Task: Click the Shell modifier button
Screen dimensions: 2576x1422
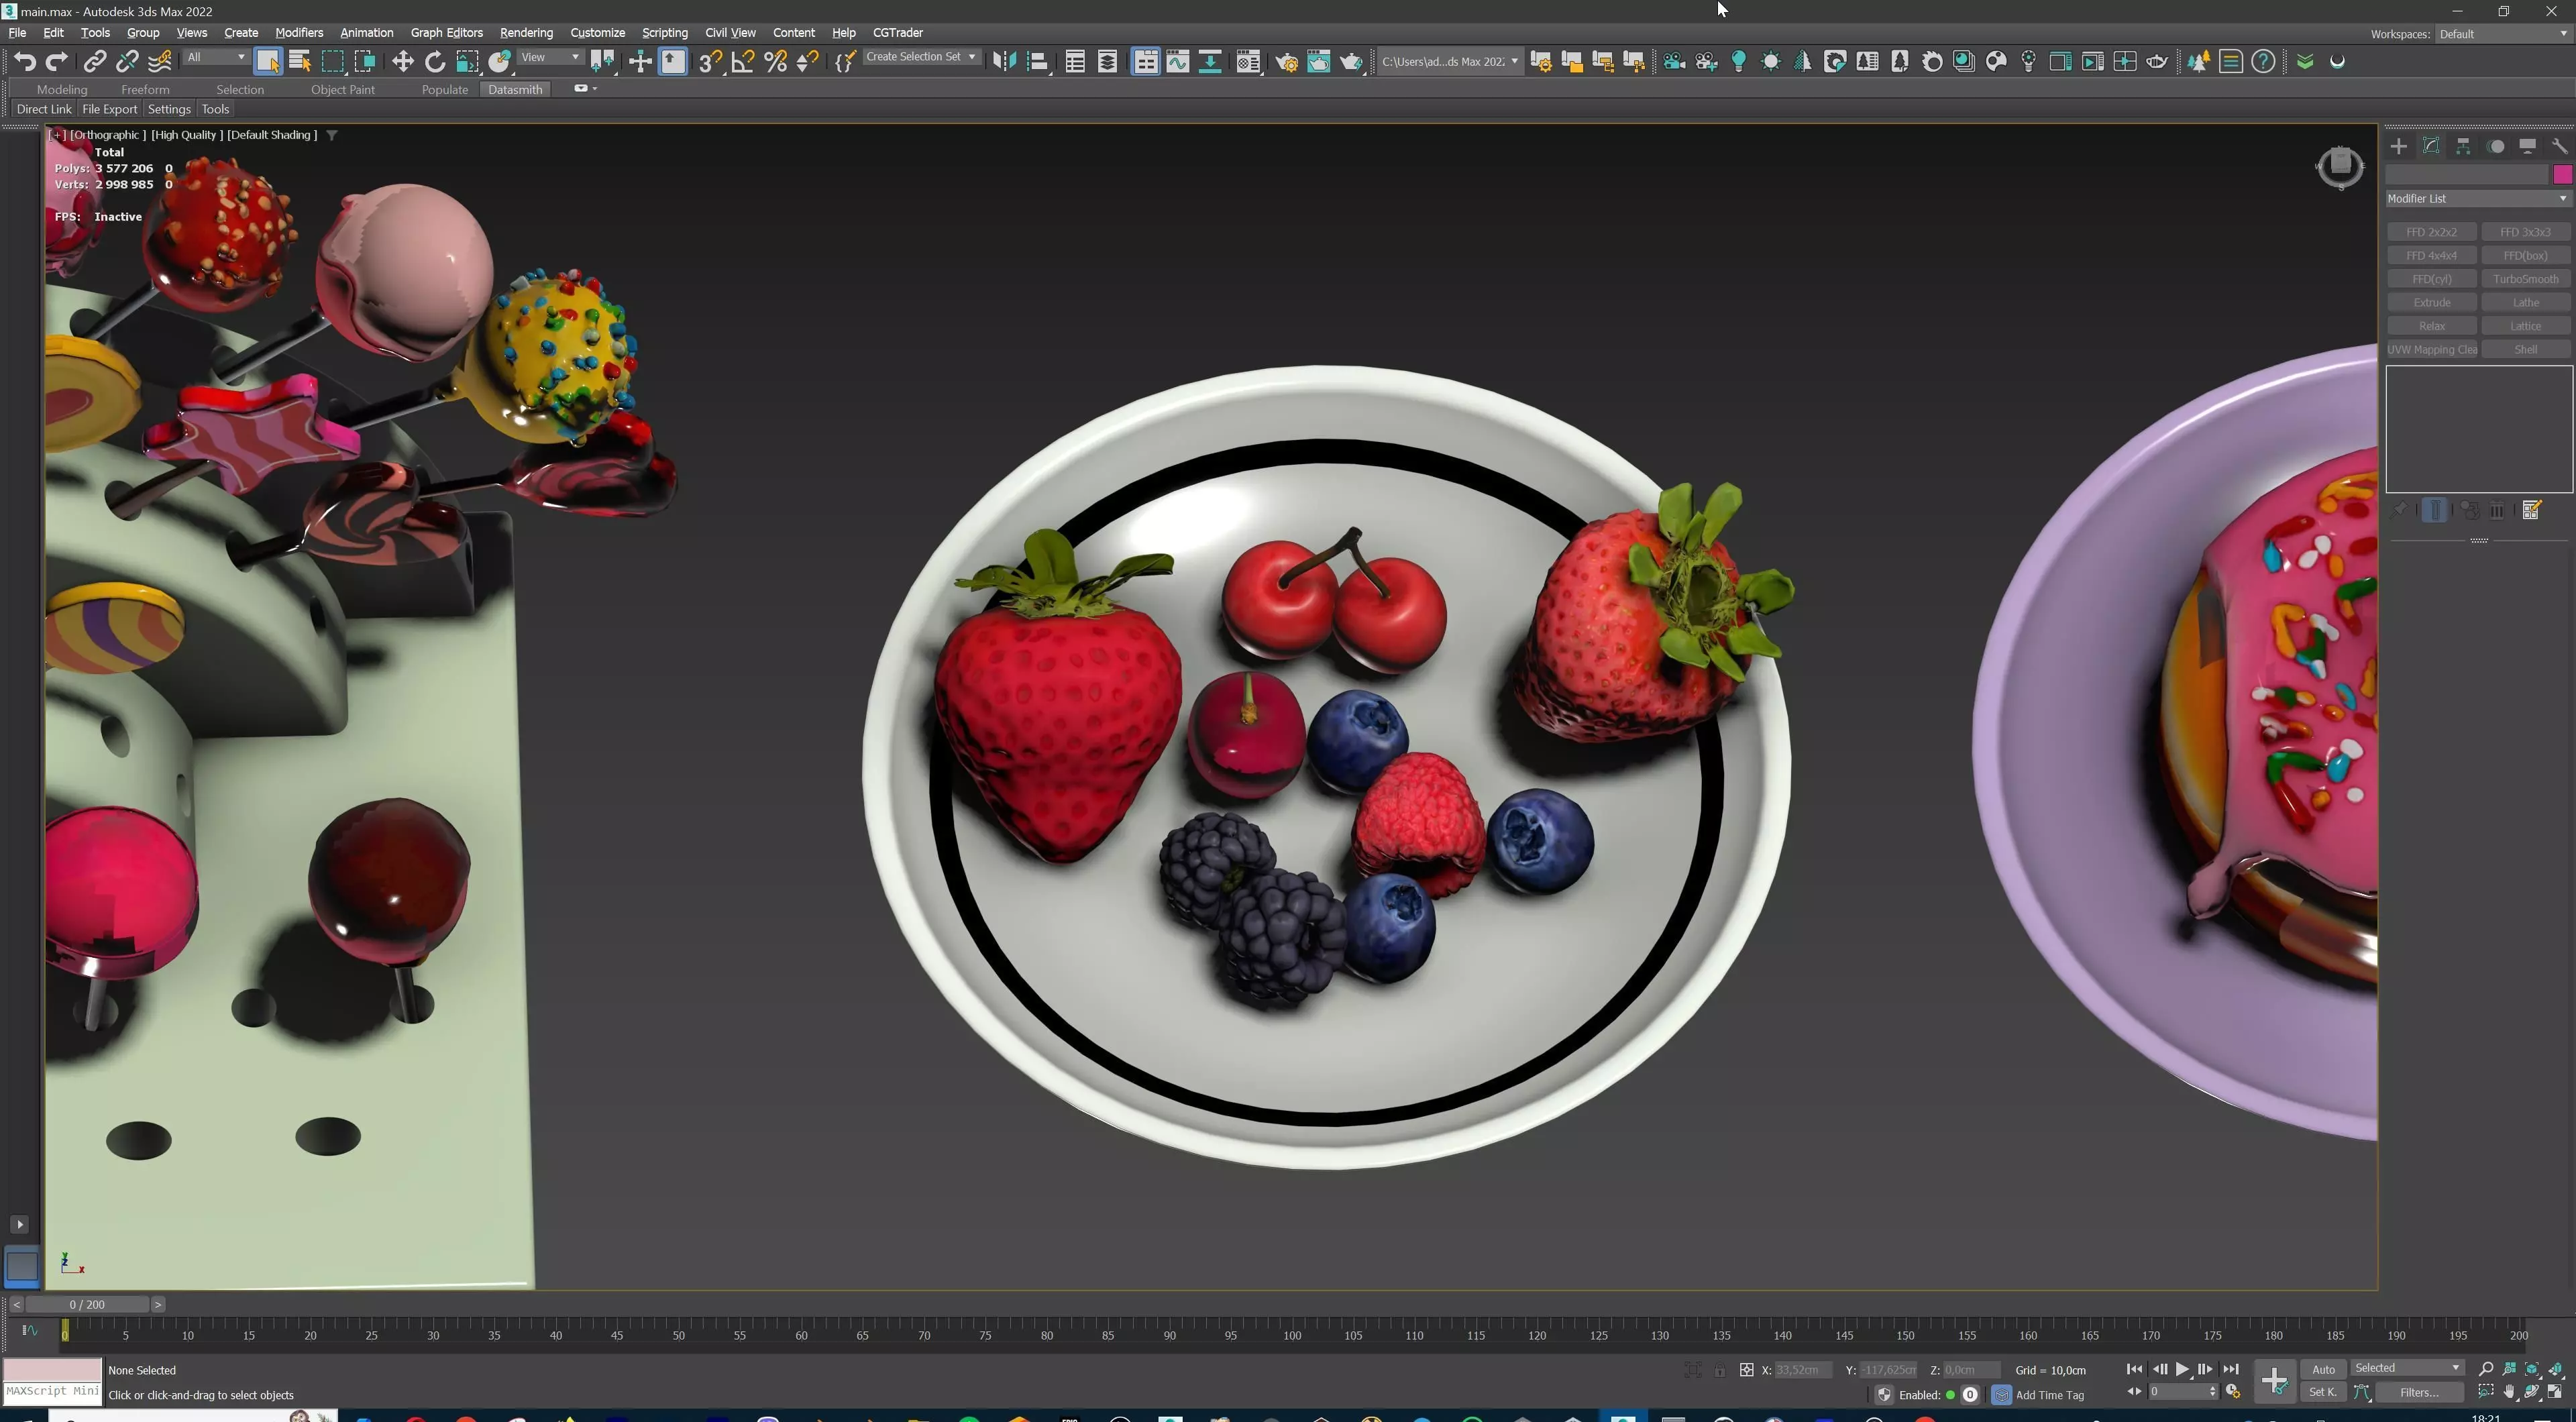Action: (2525, 350)
